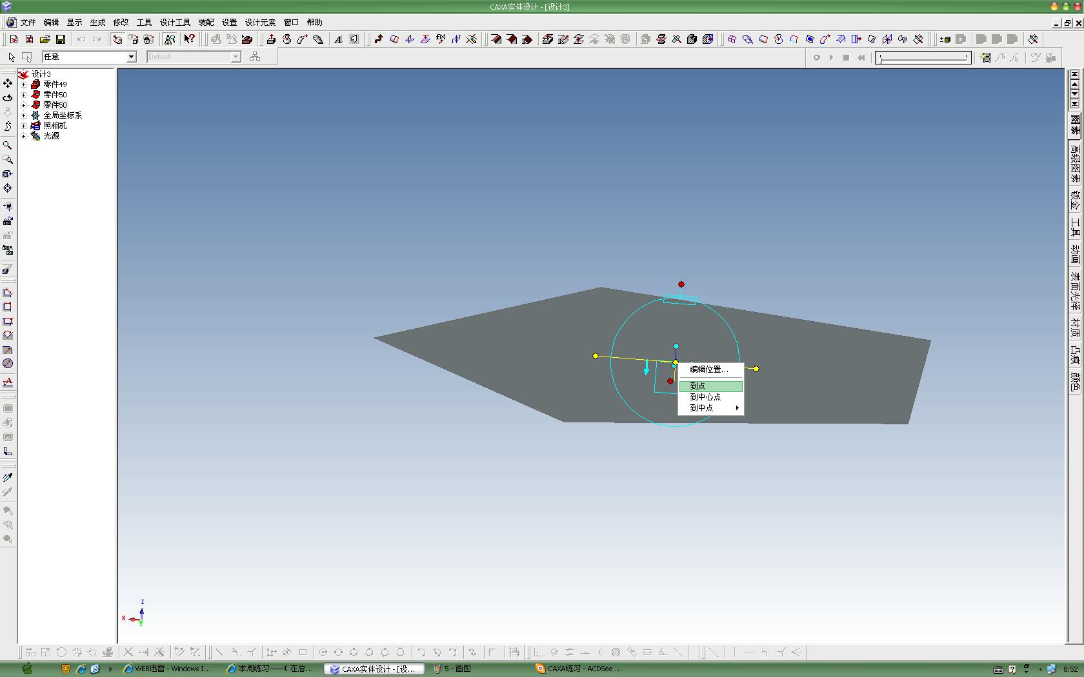Switch to the 表面光泽 catalog tab
The width and height of the screenshot is (1084, 677).
pyautogui.click(x=1075, y=291)
